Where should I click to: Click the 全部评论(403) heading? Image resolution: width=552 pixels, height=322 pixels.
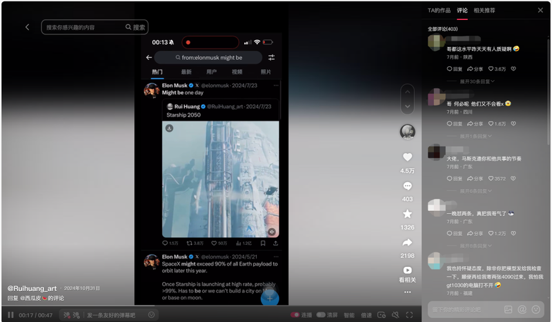point(442,29)
